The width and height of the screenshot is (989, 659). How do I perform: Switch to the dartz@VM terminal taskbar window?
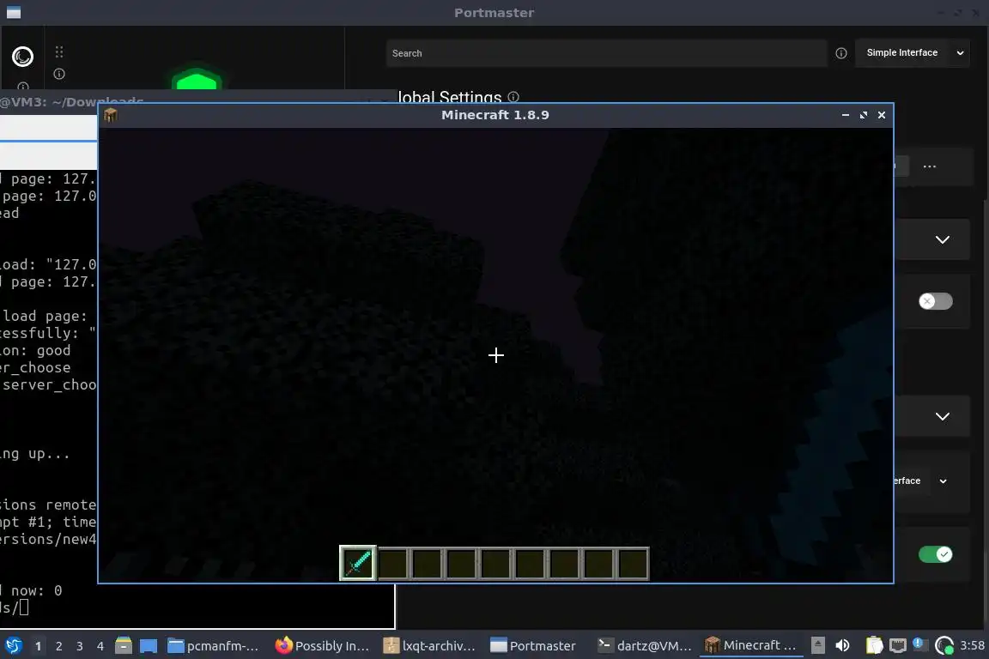coord(645,646)
